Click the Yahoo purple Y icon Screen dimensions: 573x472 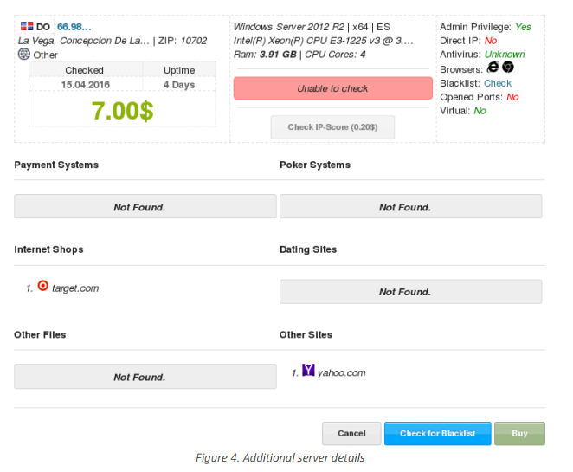308,370
